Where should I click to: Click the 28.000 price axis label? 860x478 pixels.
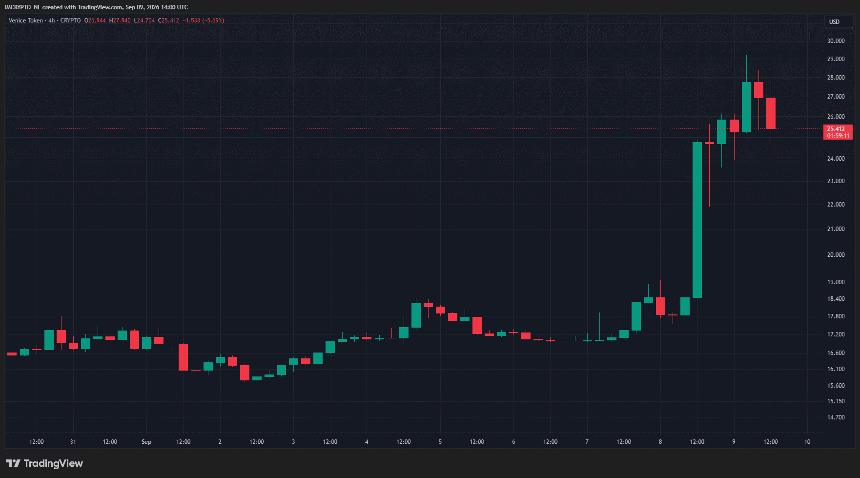836,78
